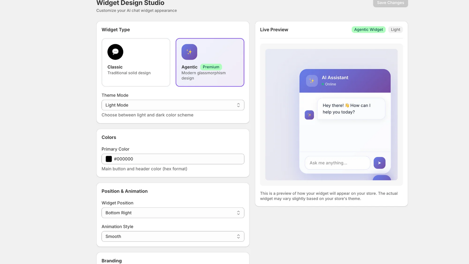Screen dimensions: 469x264
Task: Open the Theme Mode dropdown
Action: tap(173, 105)
